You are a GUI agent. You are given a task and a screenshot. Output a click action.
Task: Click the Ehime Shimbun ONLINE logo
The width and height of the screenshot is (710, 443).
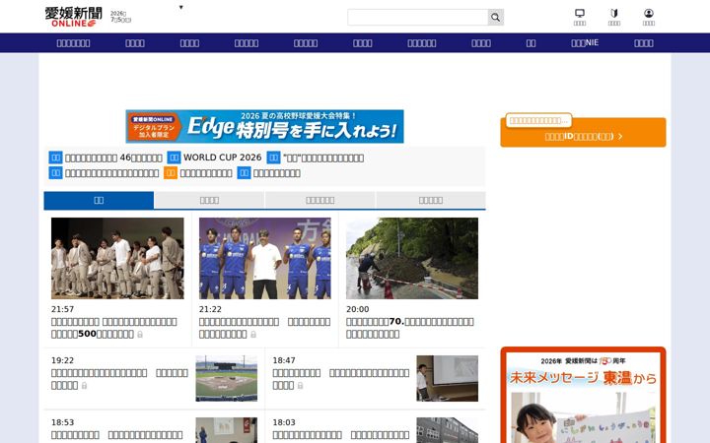pyautogui.click(x=73, y=17)
